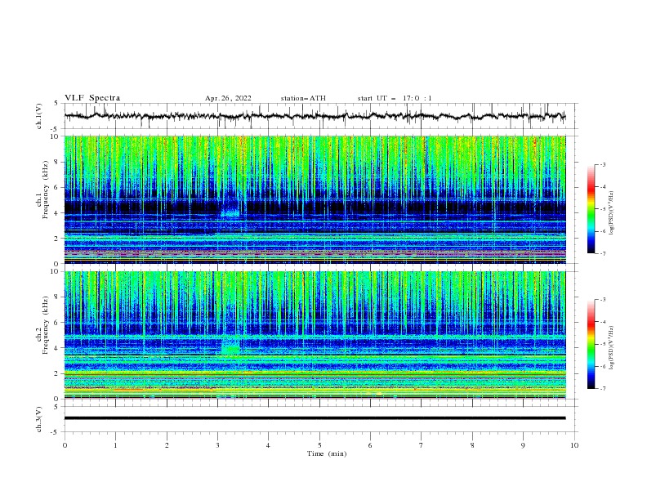Click the ch.3 flat black trace
Image resolution: width=647 pixels, height=500 pixels.
click(x=315, y=418)
